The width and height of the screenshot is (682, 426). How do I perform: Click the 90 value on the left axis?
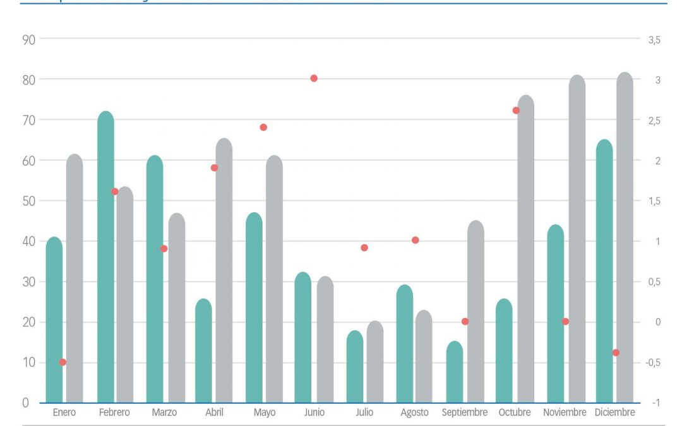(x=29, y=39)
